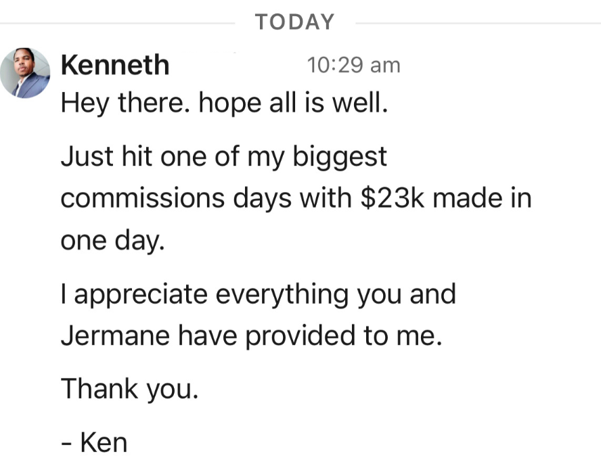Select the word 'commissions' in the message

click(x=143, y=198)
